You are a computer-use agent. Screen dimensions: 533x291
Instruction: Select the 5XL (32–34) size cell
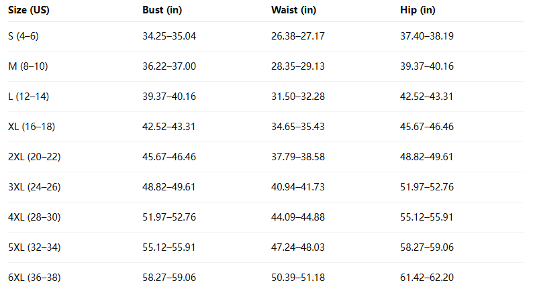[x=34, y=247]
